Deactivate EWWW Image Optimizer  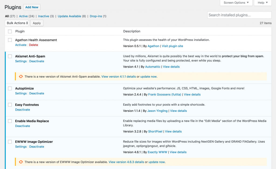pos(37,147)
